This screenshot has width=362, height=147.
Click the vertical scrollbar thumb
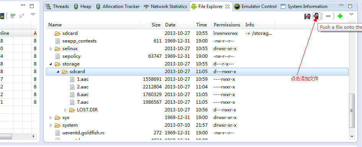(352, 111)
